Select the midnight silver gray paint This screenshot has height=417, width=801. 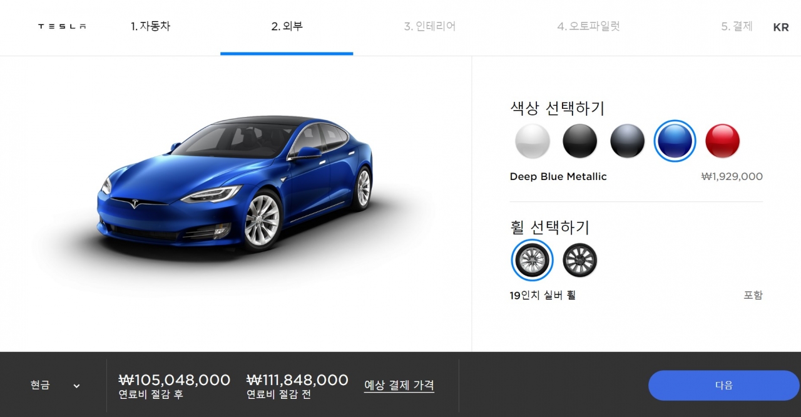[x=628, y=141]
